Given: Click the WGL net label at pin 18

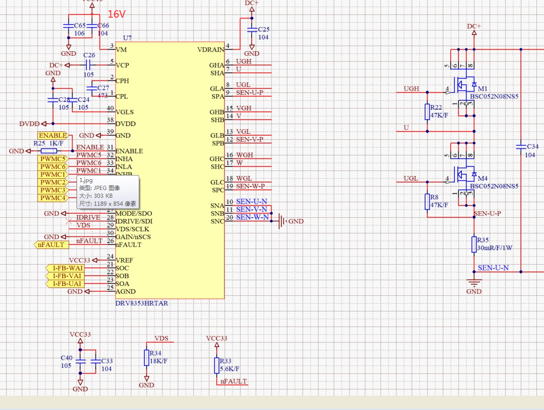Looking at the screenshot, I should (x=244, y=178).
